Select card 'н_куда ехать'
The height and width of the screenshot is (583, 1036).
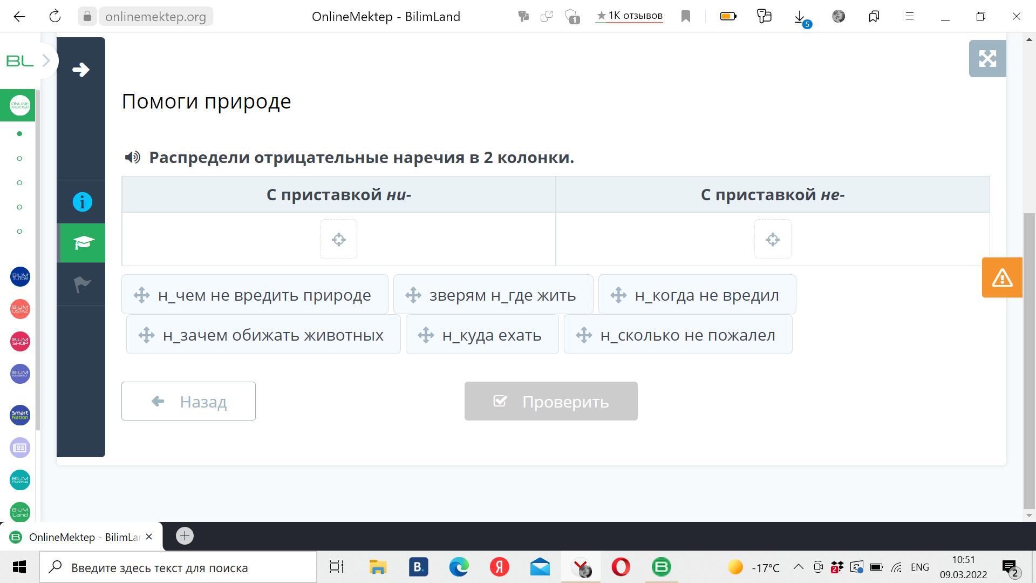point(482,334)
